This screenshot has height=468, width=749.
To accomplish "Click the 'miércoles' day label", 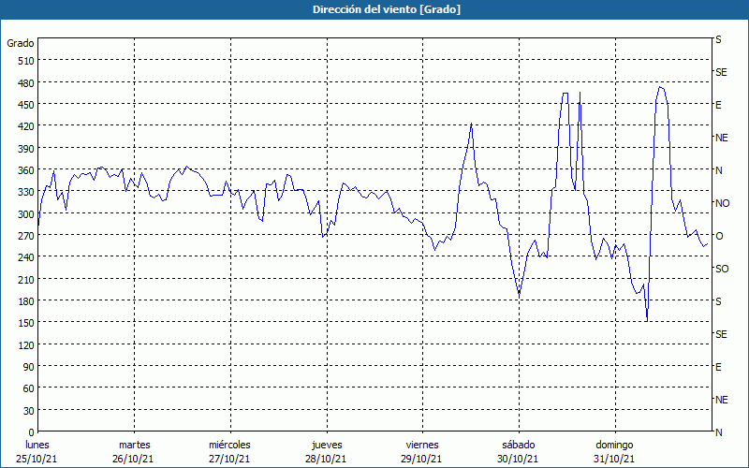I will (x=229, y=445).
